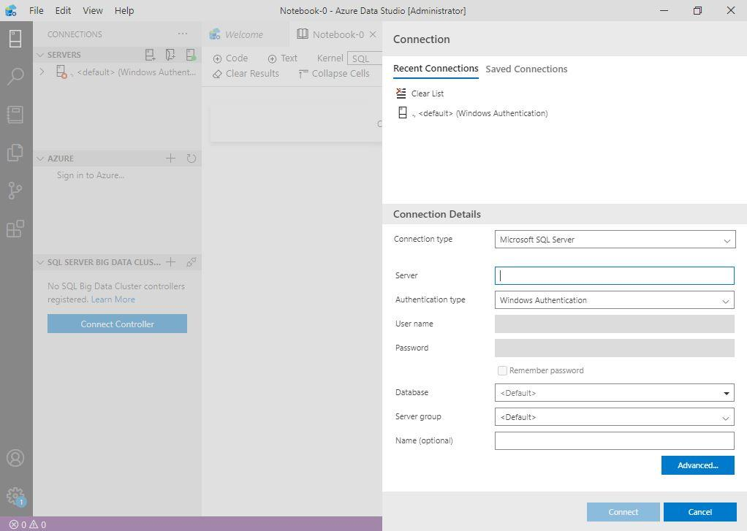Open the Edit menu
This screenshot has width=747, height=531.
coord(63,10)
